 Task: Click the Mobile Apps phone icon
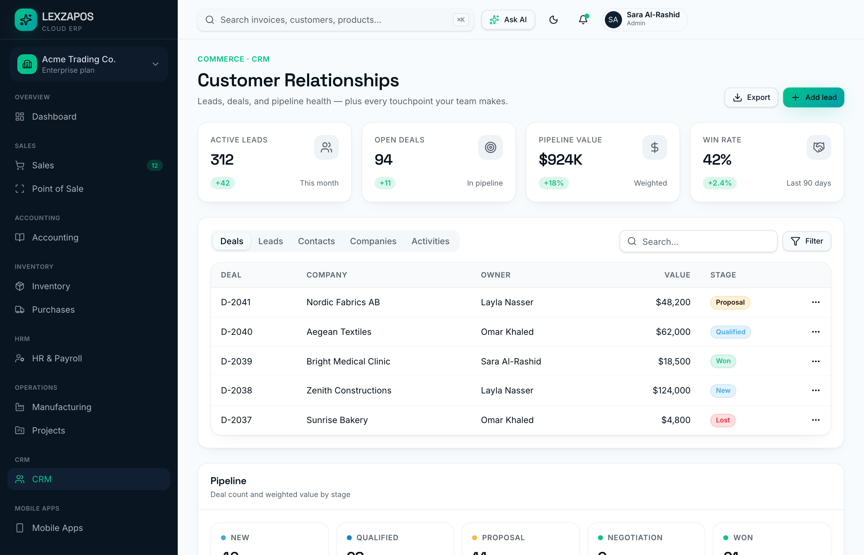tap(20, 528)
